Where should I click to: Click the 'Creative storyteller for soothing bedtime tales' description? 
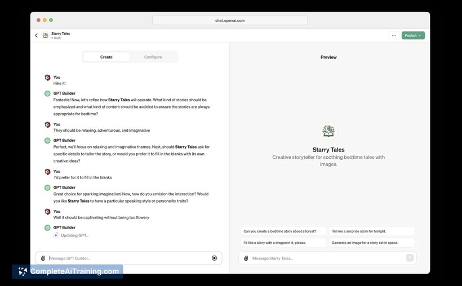(x=328, y=160)
